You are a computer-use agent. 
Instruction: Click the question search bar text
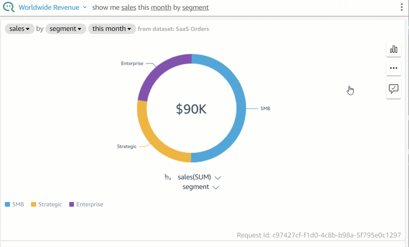point(150,8)
